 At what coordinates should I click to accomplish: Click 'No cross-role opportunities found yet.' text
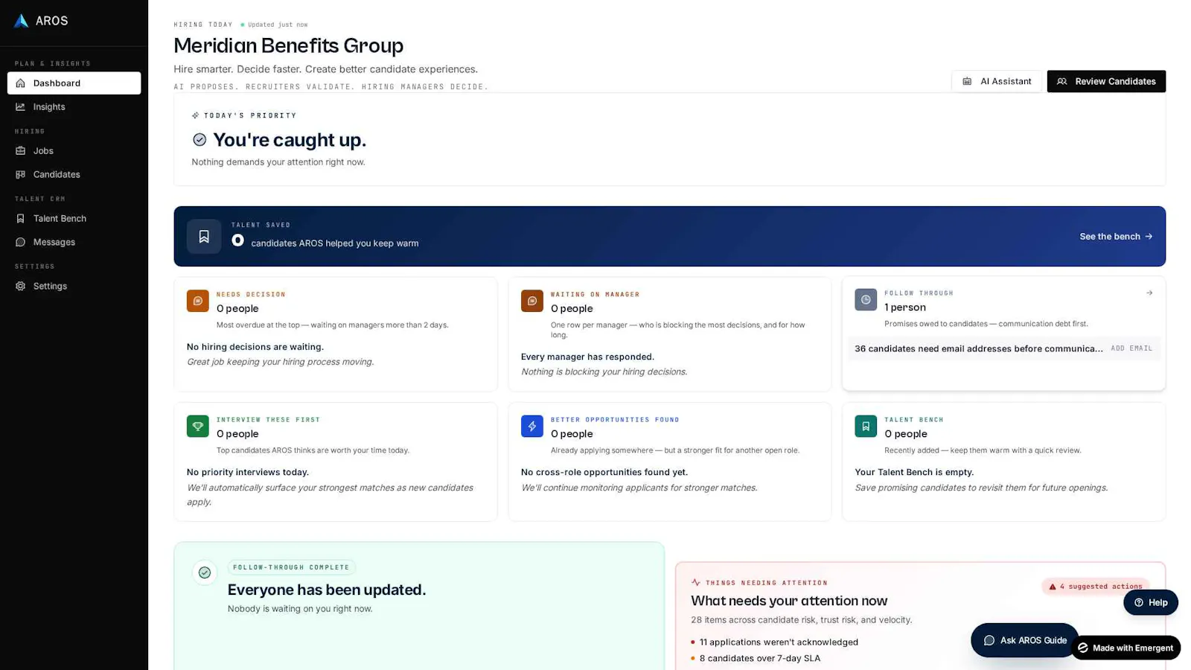[604, 472]
